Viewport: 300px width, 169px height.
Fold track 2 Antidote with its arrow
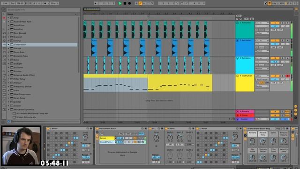tap(238, 40)
